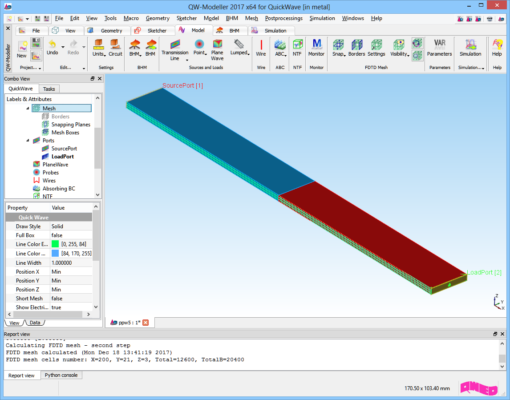
Task: Open the VAR Parameters tool
Action: (439, 44)
